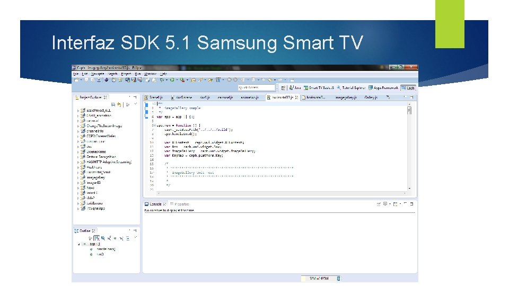The height and width of the screenshot is (286, 509).
Task: Expand the BasicProject_ALL project
Action: coord(78,111)
